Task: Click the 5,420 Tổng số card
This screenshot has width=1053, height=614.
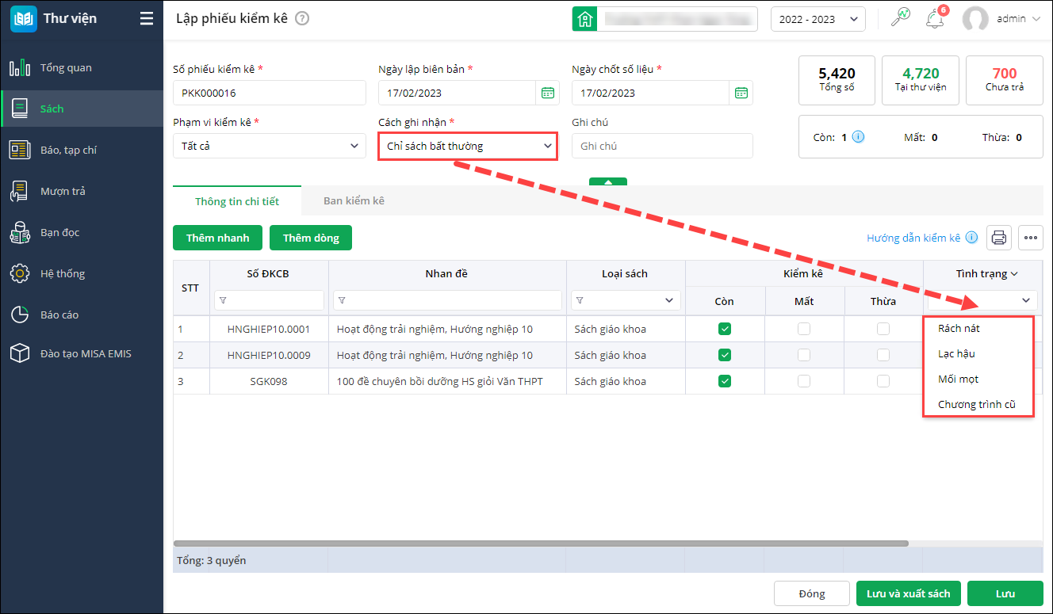Action: point(837,80)
